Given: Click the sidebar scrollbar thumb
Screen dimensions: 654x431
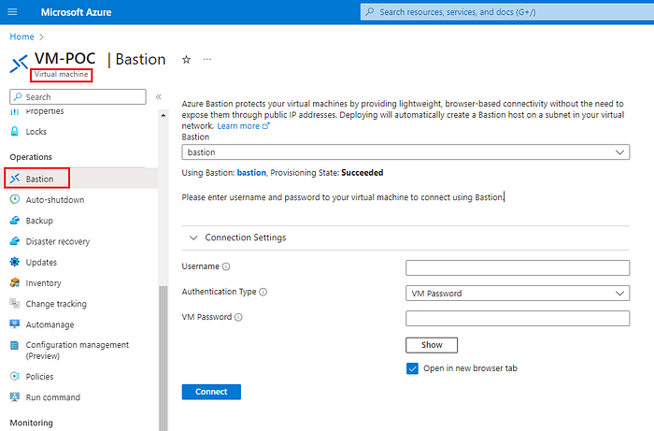Looking at the screenshot, I should pos(163,358).
